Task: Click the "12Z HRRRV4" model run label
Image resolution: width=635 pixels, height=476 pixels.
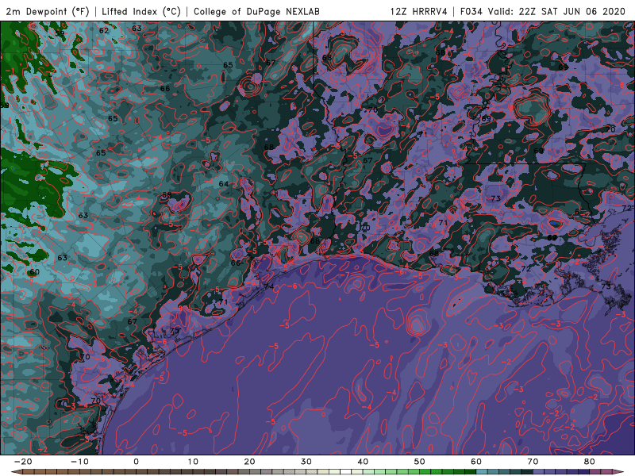Action: (x=419, y=11)
